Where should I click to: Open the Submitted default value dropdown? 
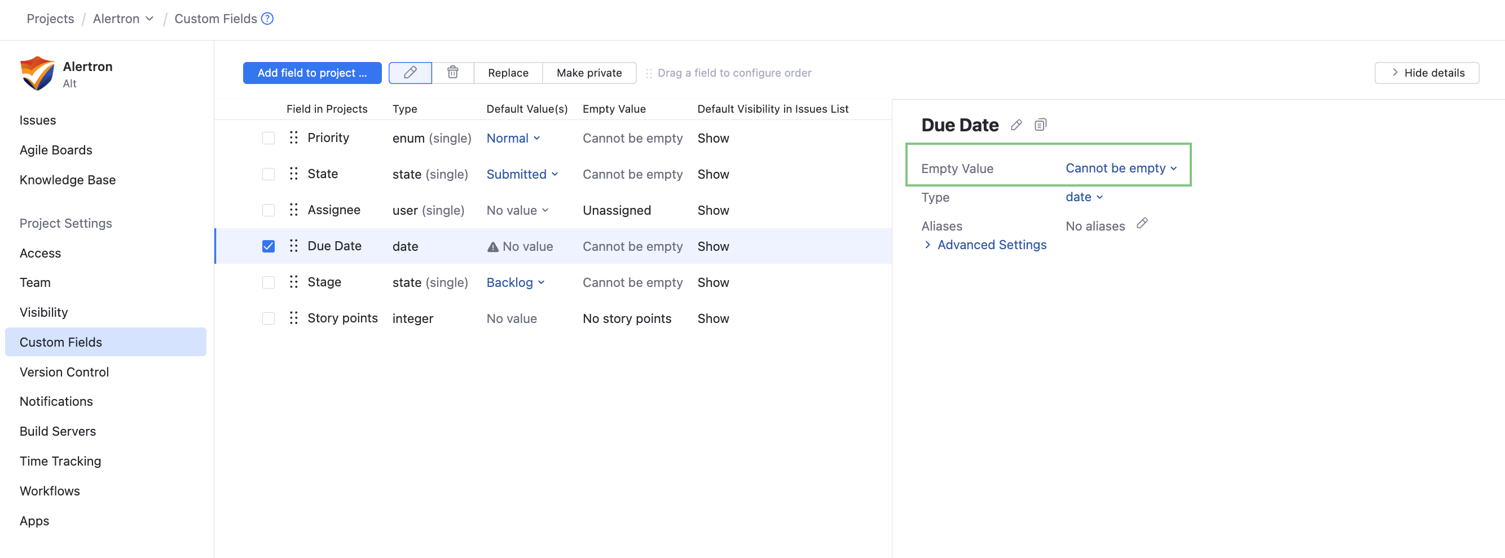click(x=522, y=175)
